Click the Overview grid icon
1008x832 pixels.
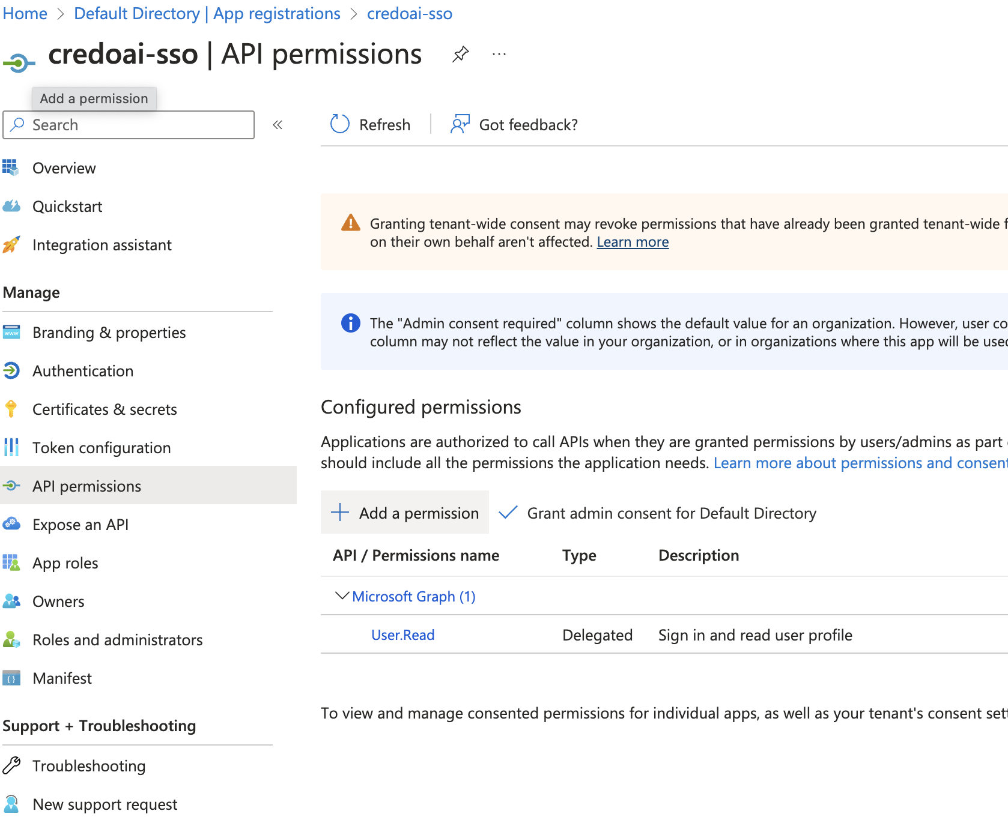pos(11,167)
